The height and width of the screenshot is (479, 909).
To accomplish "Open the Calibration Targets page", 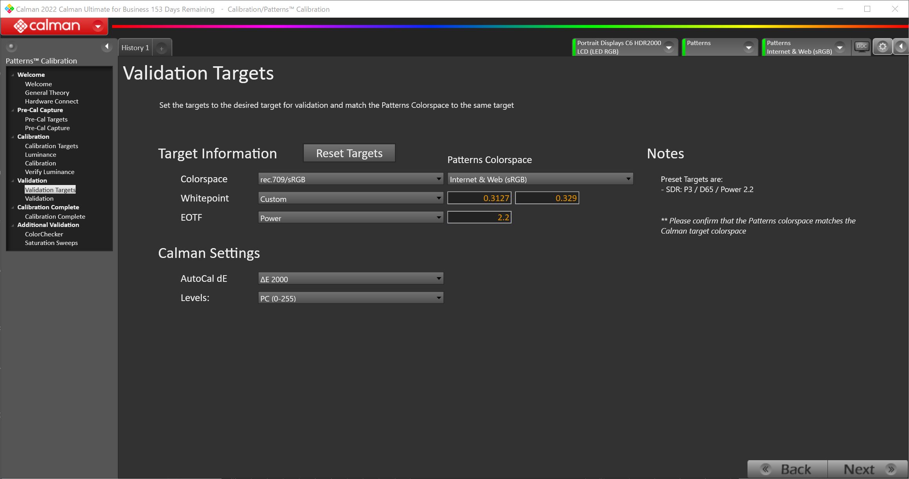I will click(x=51, y=146).
